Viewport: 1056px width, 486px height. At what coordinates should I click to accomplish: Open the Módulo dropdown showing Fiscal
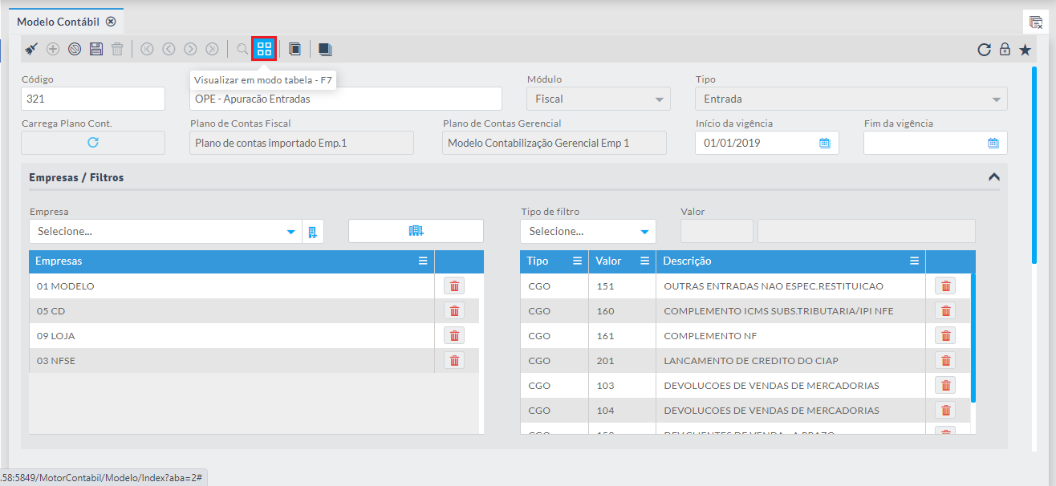tap(599, 99)
